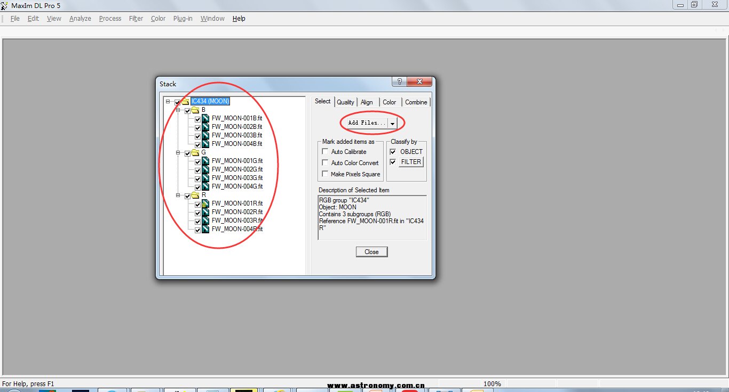Click the reference-image icon of FW_MOON-001R.fit
Screen dimensions: 729x392
point(205,203)
